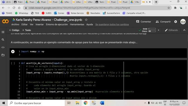Open the Editar menu

(24, 24)
